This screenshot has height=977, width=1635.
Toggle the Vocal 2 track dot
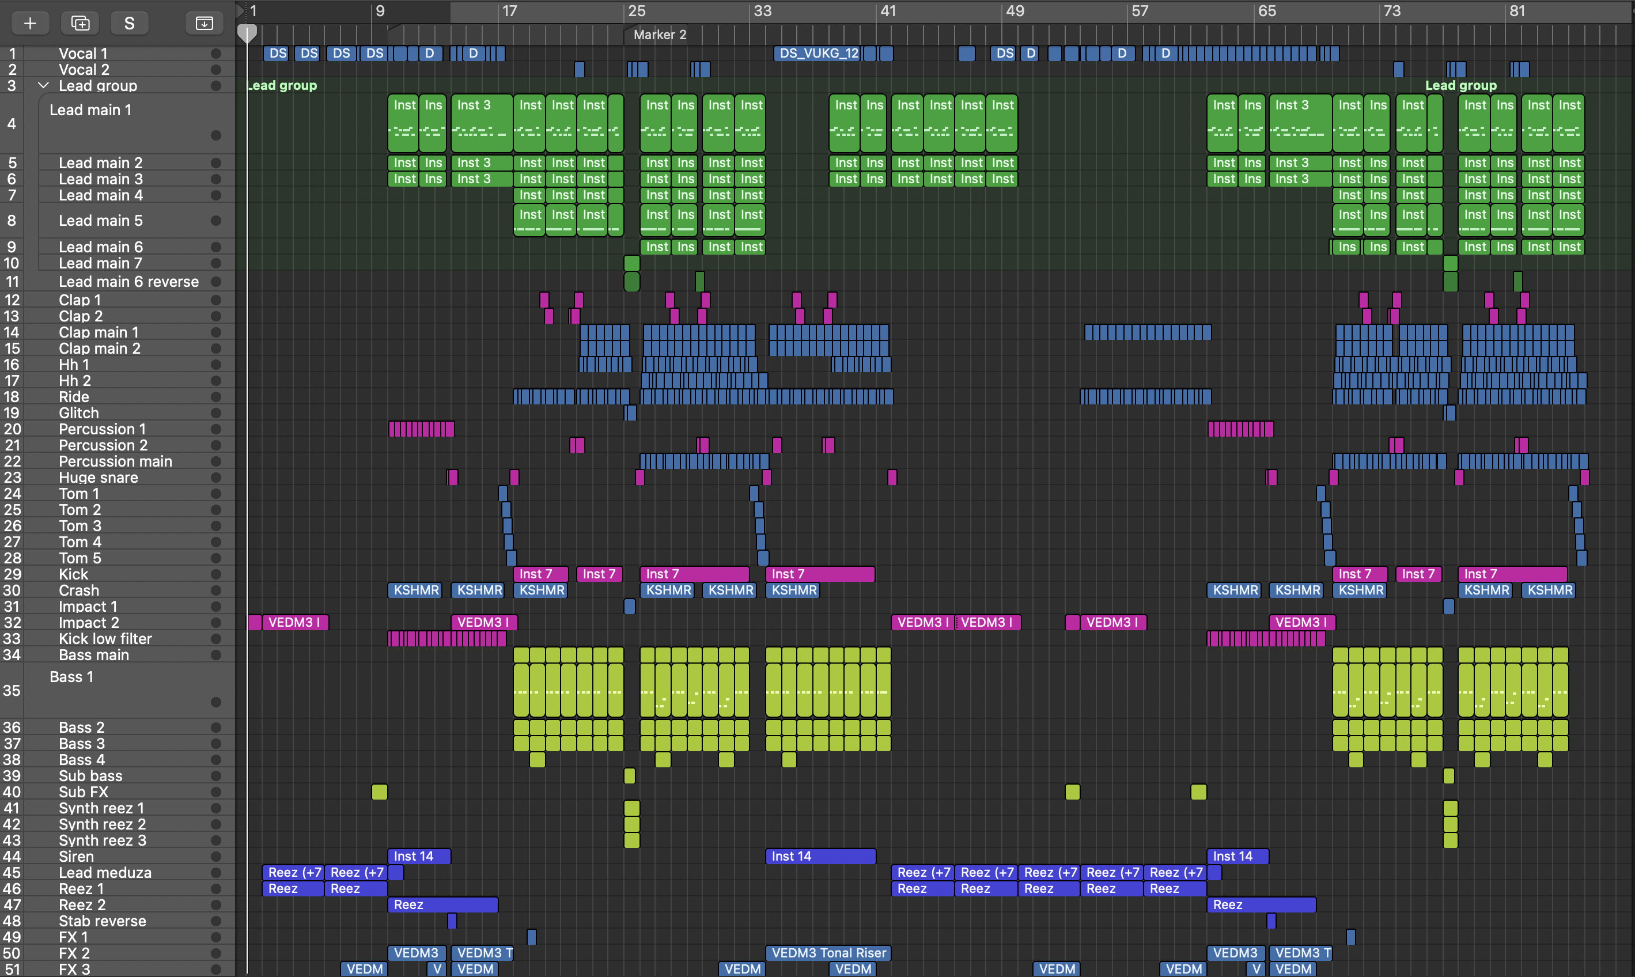click(x=215, y=69)
